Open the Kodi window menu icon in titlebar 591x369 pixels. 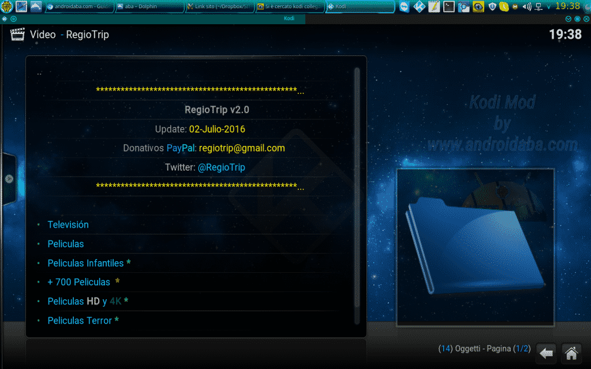click(x=5, y=18)
